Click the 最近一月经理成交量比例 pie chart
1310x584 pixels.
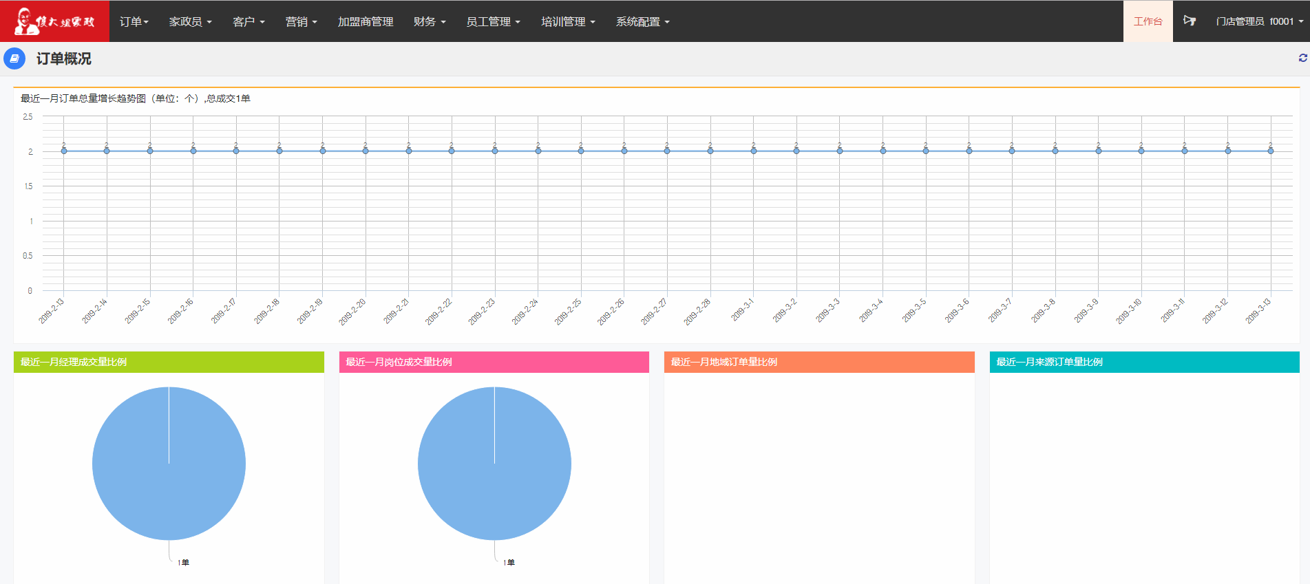click(x=169, y=464)
